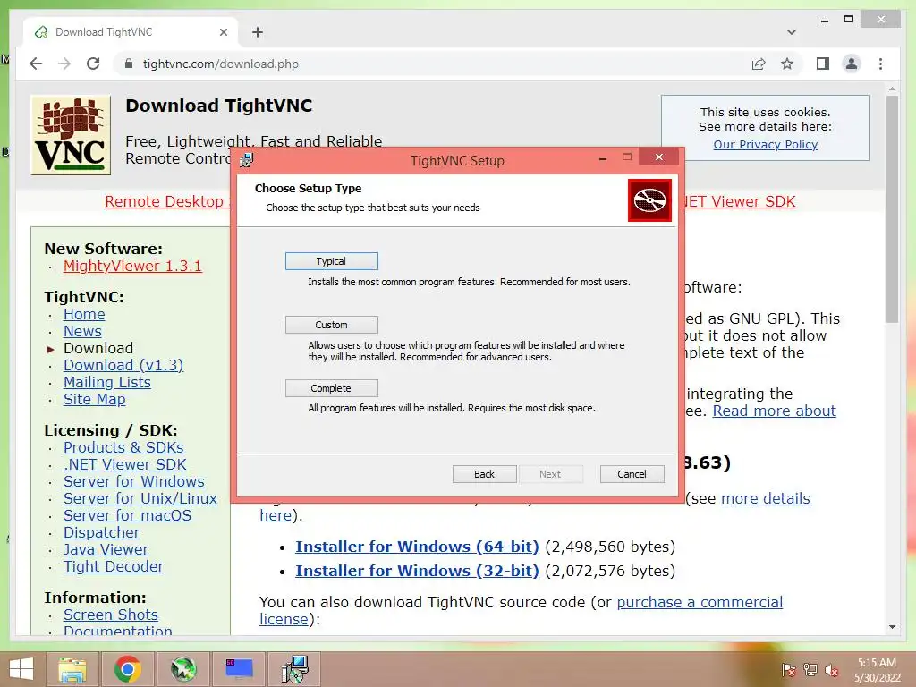Open Our Privacy Policy link

[766, 144]
